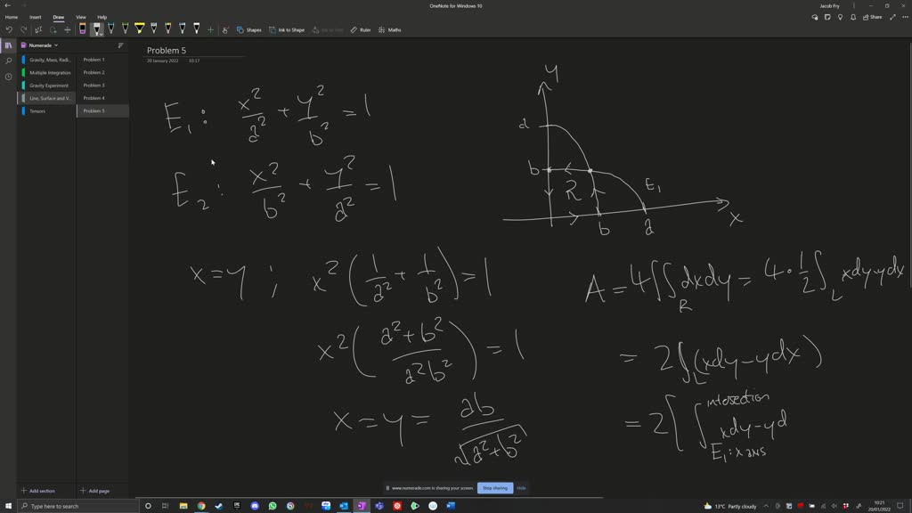
Task: Open the pen thickness dropdown
Action: 100,35
